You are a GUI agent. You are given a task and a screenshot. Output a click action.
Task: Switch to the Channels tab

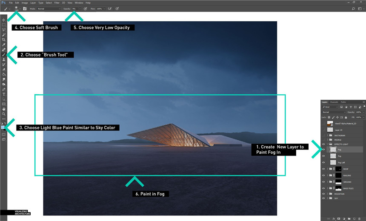coord(334,102)
